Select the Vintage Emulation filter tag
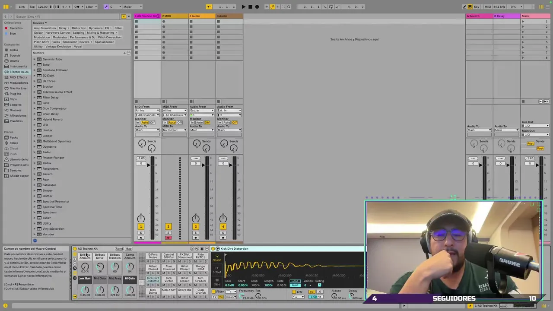The width and height of the screenshot is (553, 311). tap(58, 47)
